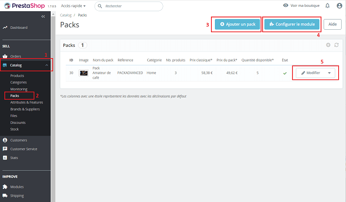
Task: Open Stats in the sidebar
Action: 15,158
